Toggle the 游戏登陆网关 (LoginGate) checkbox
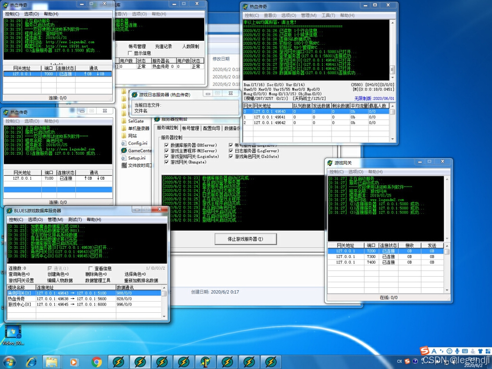 [x=167, y=156]
